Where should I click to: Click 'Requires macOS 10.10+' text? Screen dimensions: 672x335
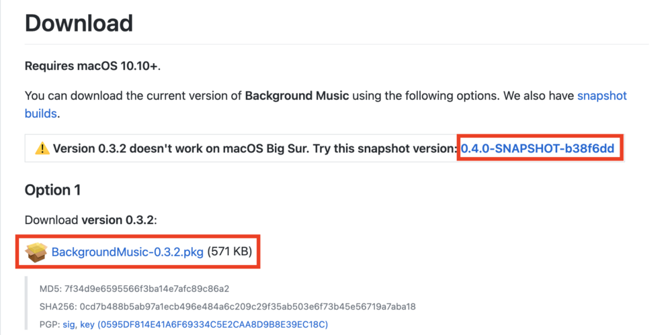[93, 66]
